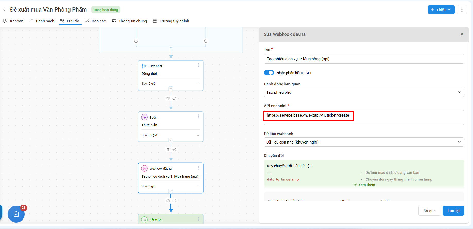The height and width of the screenshot is (229, 473).
Task: Open the Hành động liên quan dropdown
Action: click(x=364, y=92)
